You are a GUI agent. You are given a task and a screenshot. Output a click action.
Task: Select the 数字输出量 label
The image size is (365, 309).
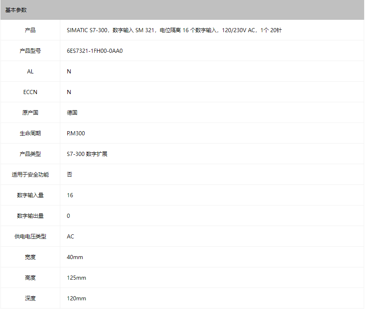click(x=30, y=216)
